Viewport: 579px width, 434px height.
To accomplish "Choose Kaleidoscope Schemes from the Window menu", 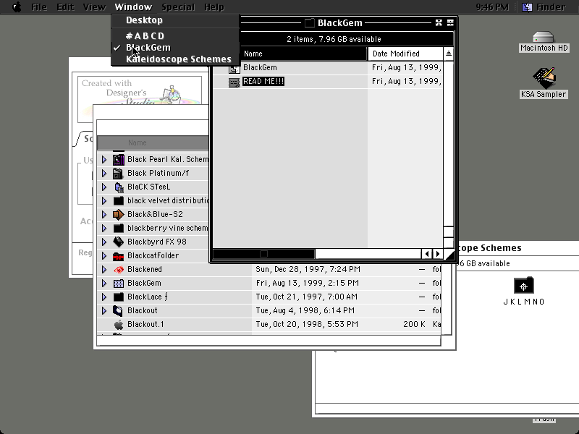I will coord(175,59).
